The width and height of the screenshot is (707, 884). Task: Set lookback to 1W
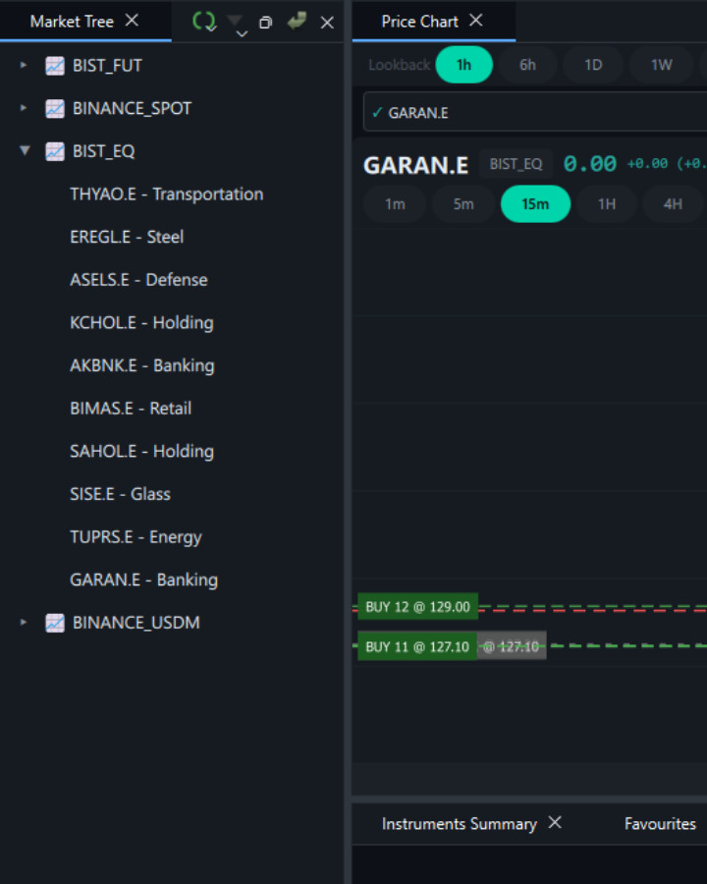[x=662, y=65]
